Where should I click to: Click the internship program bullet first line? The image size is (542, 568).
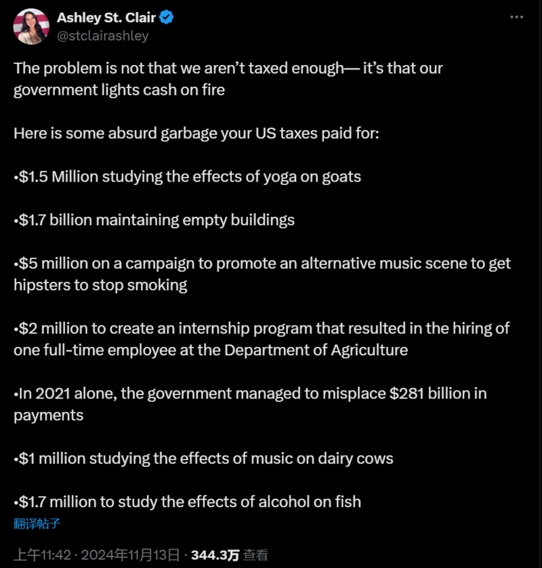262,329
